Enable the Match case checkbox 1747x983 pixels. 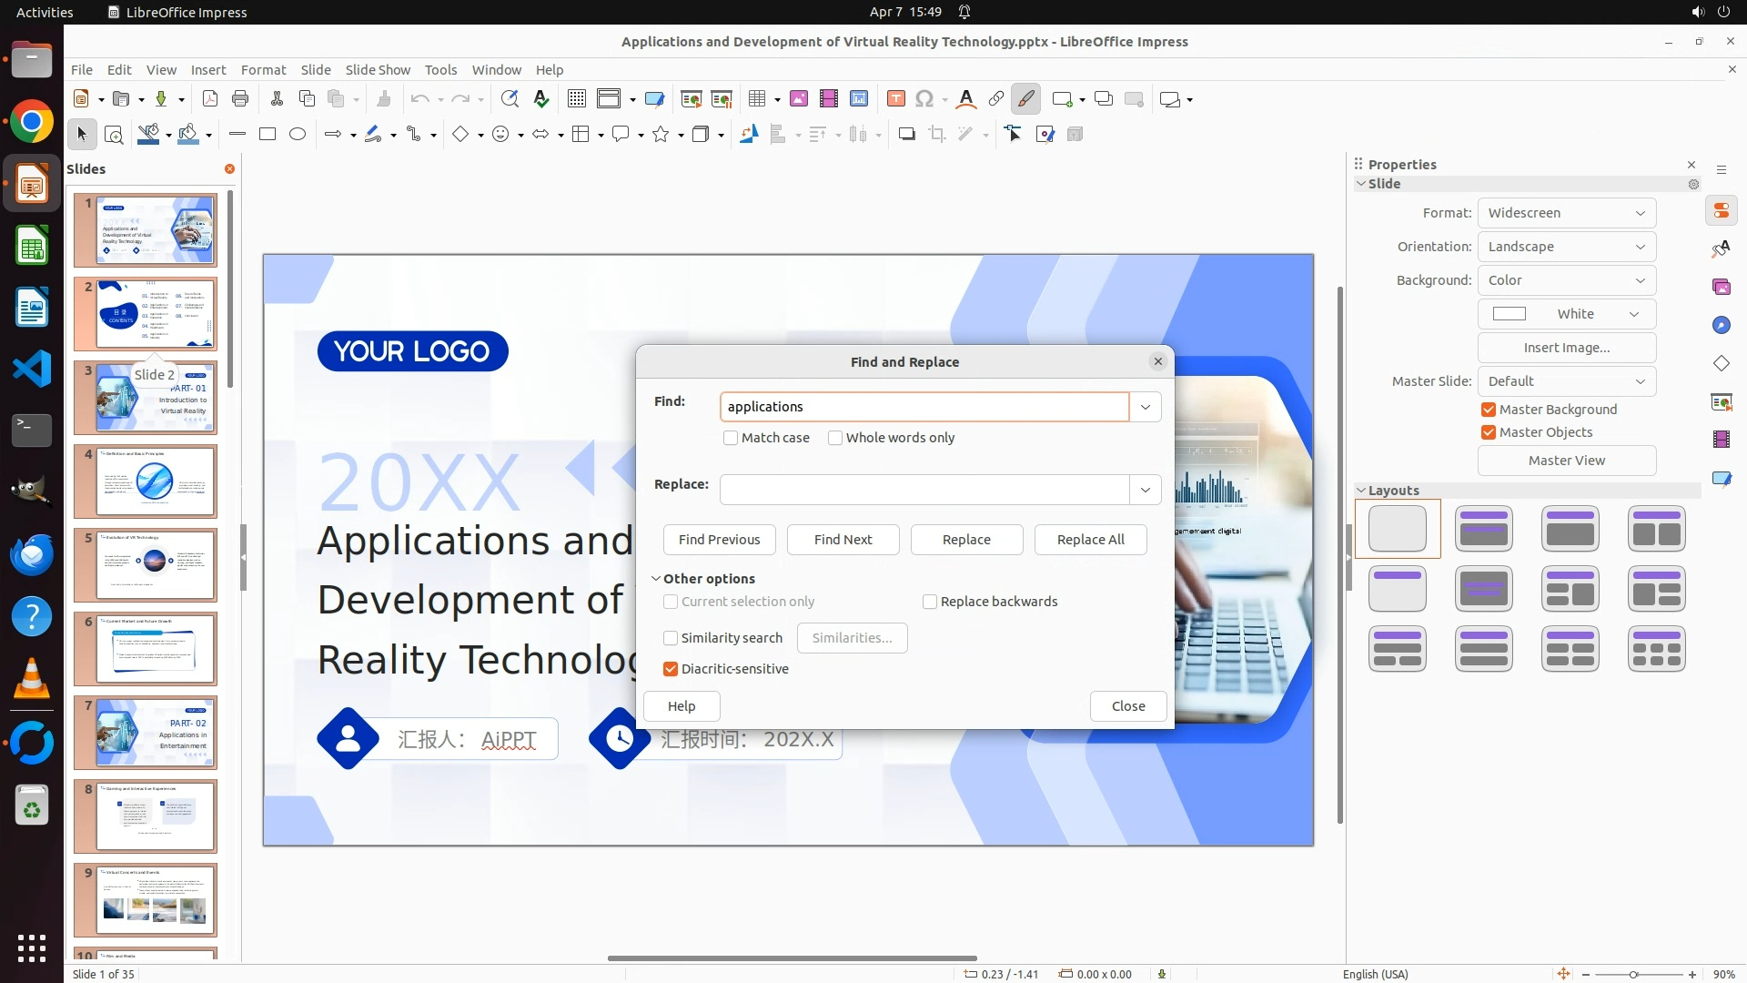click(731, 438)
